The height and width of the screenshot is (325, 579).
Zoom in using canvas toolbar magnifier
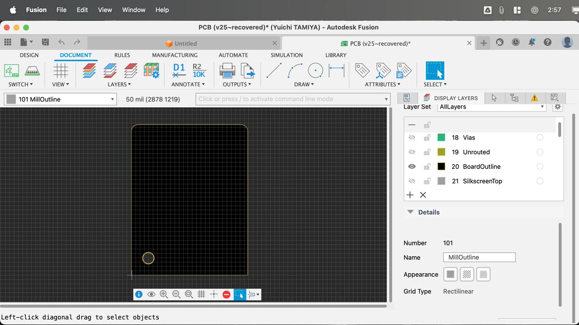coord(164,294)
